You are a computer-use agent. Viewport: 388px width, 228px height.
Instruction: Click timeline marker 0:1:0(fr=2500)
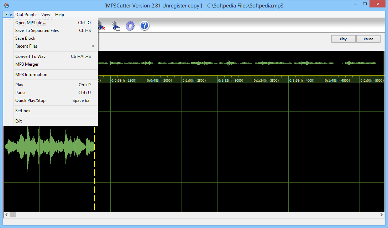[x=194, y=81]
